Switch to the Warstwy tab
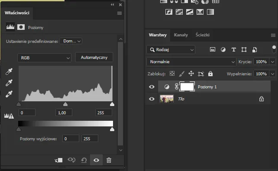Image resolution: width=278 pixels, height=171 pixels. point(158,35)
